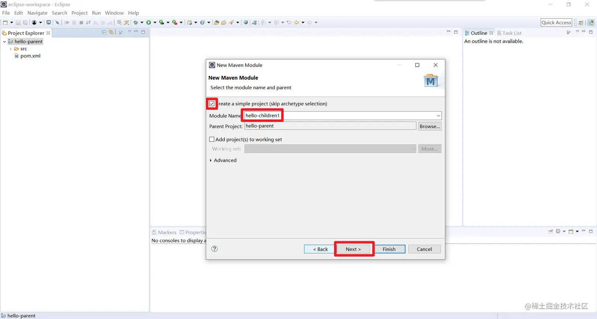This screenshot has width=597, height=319.
Task: Click the Parent Project text field
Action: 330,126
